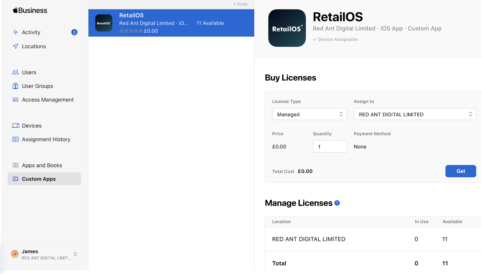Screen dimensions: 482x274
Task: Click the Locations arrow icon
Action: [15, 46]
